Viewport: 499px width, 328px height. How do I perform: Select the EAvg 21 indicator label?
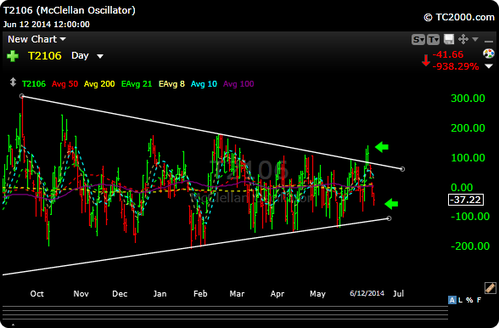pos(137,84)
